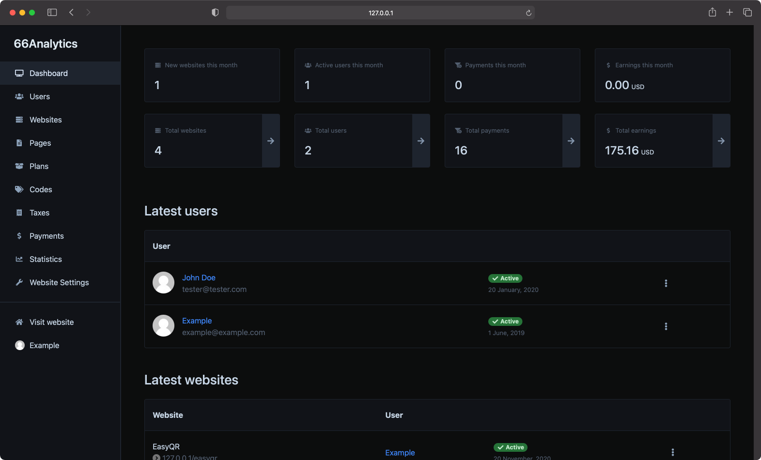Click the Payments dollar icon in sidebar

click(x=19, y=236)
